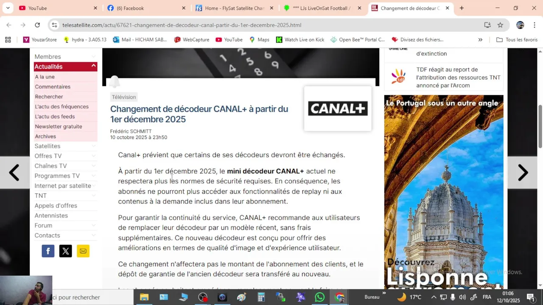Open the Facebook share icon in sidebar
Viewport: 543px width, 305px height.
[x=48, y=251]
